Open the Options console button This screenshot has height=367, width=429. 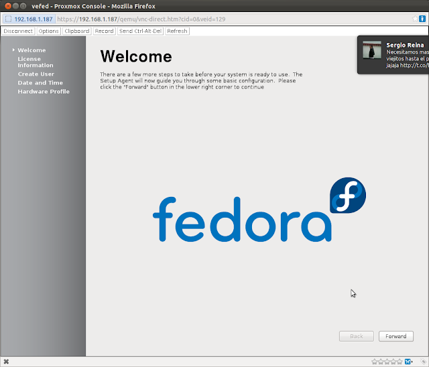coord(49,31)
